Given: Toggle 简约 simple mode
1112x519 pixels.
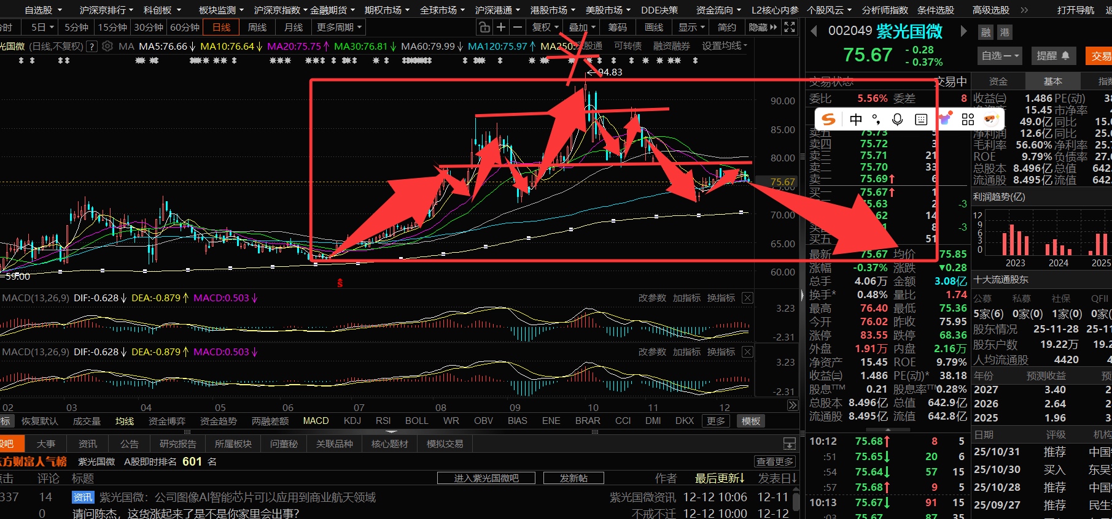Looking at the screenshot, I should tap(727, 27).
